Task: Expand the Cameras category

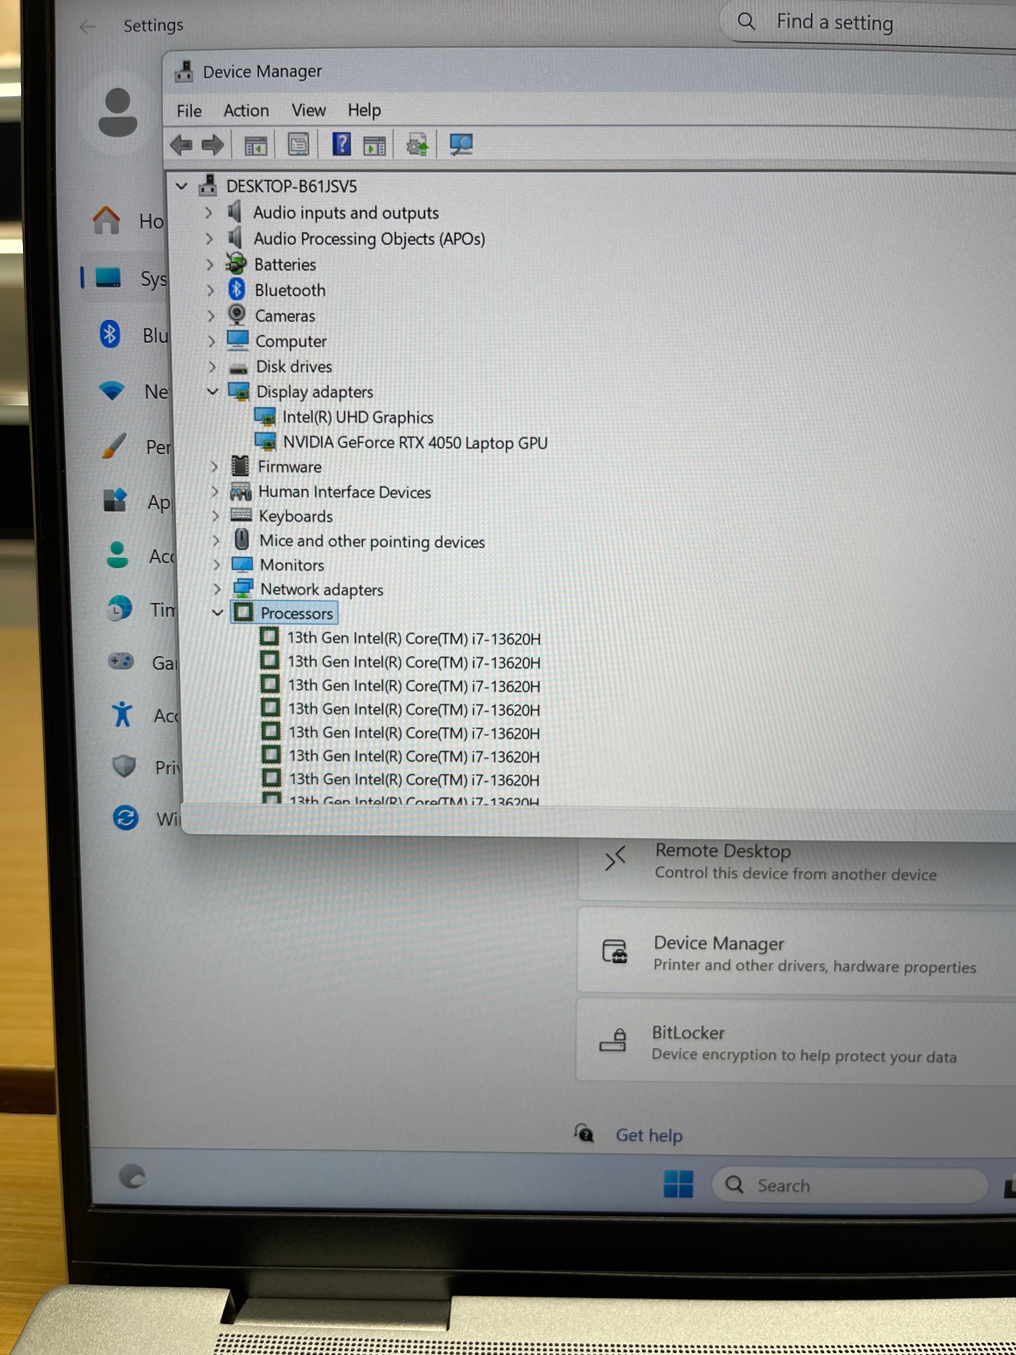Action: 211,316
